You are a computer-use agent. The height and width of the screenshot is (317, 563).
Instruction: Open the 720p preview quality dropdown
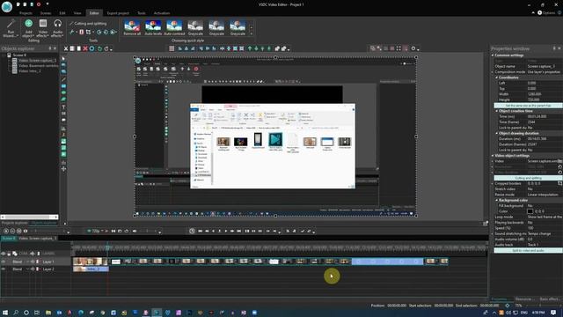click(96, 231)
